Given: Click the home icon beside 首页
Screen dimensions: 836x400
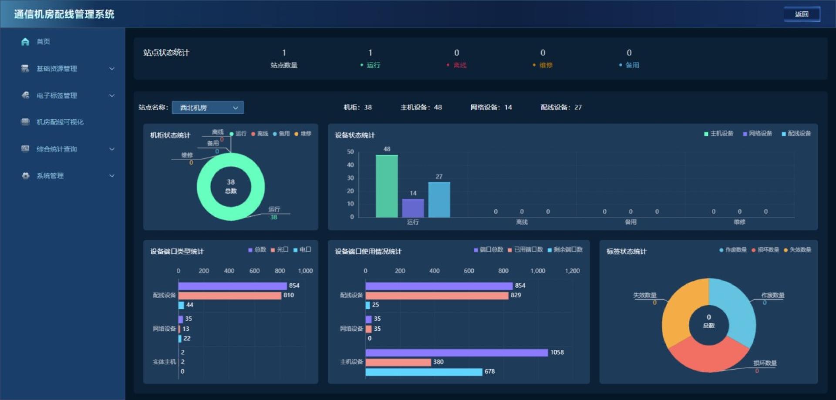Looking at the screenshot, I should pyautogui.click(x=25, y=42).
